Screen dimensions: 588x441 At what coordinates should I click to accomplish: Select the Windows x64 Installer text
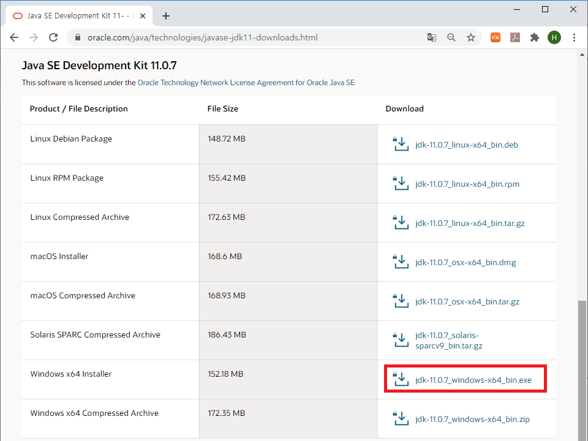pos(71,374)
